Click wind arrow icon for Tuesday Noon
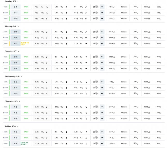This screenshot has height=148, width=167. 102,63
